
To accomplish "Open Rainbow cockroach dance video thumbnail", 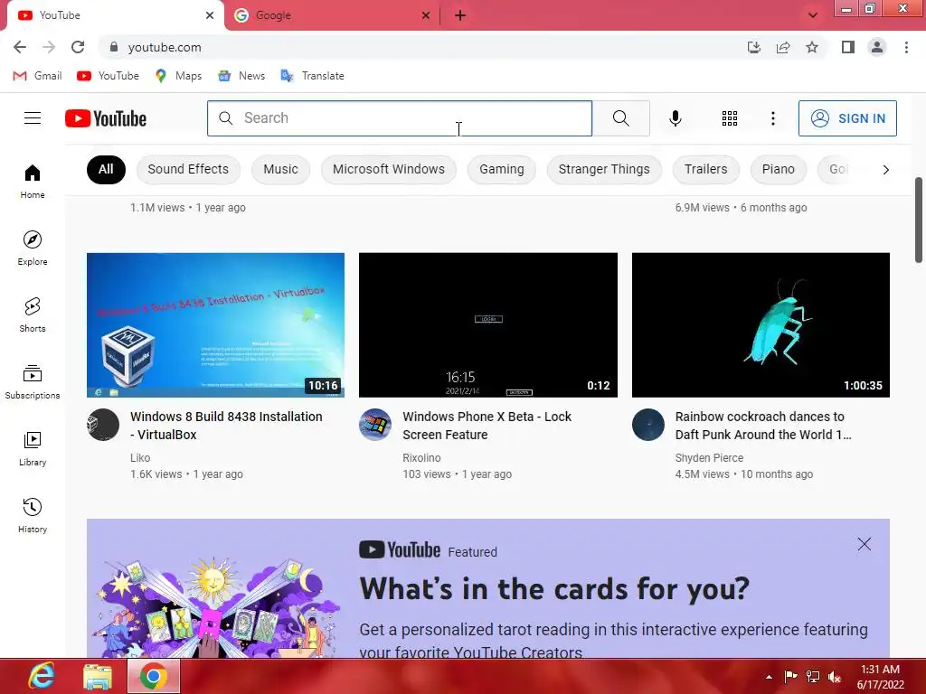I will click(x=761, y=325).
